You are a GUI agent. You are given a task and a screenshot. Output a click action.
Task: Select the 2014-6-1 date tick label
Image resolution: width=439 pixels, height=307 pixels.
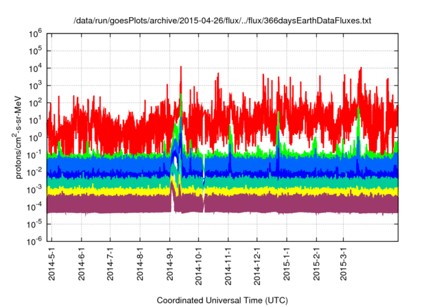click(82, 265)
